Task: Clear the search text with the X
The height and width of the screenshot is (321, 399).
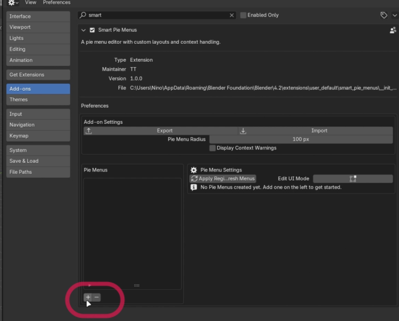Action: 232,15
